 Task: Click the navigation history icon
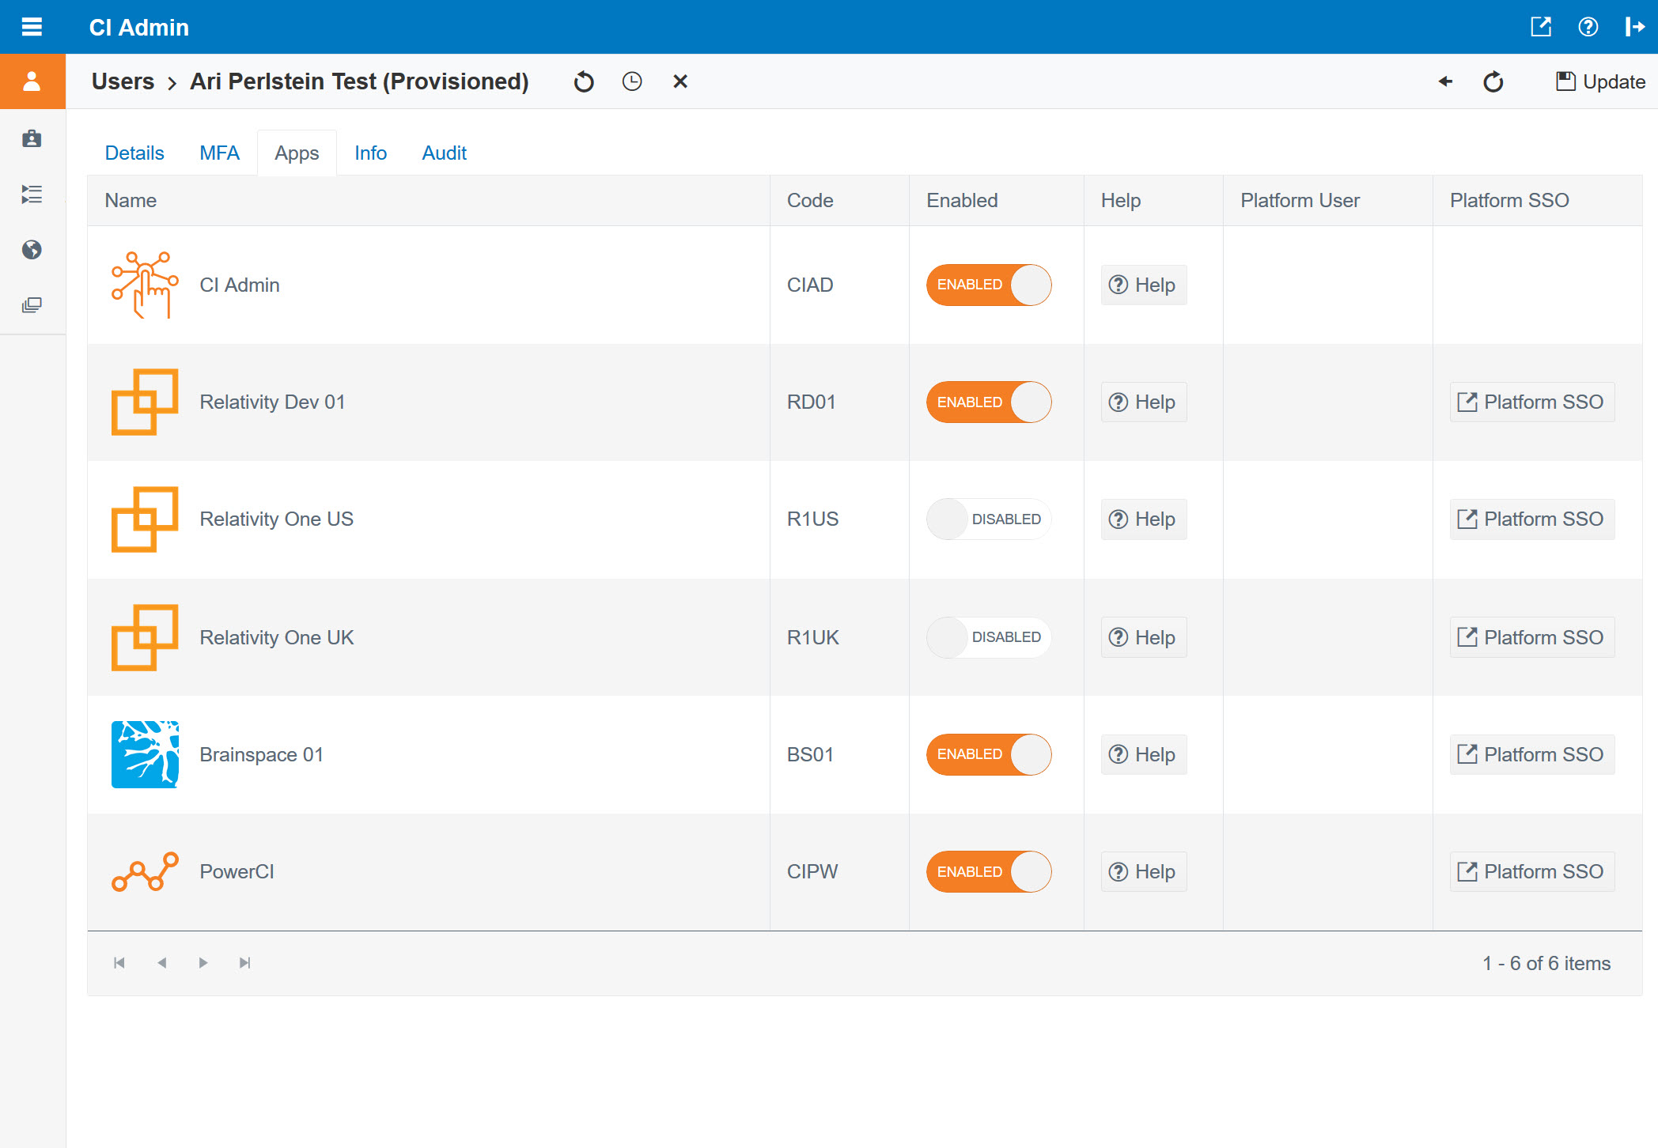coord(630,81)
